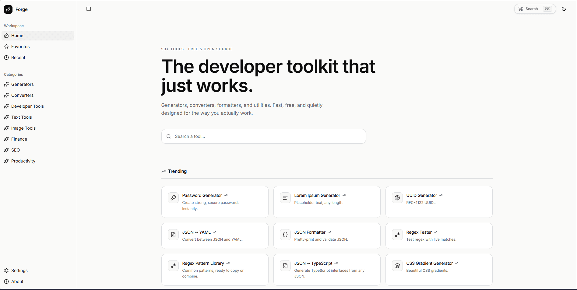Viewport: 577px width, 290px height.
Task: Select the Generators category
Action: [x=38, y=84]
